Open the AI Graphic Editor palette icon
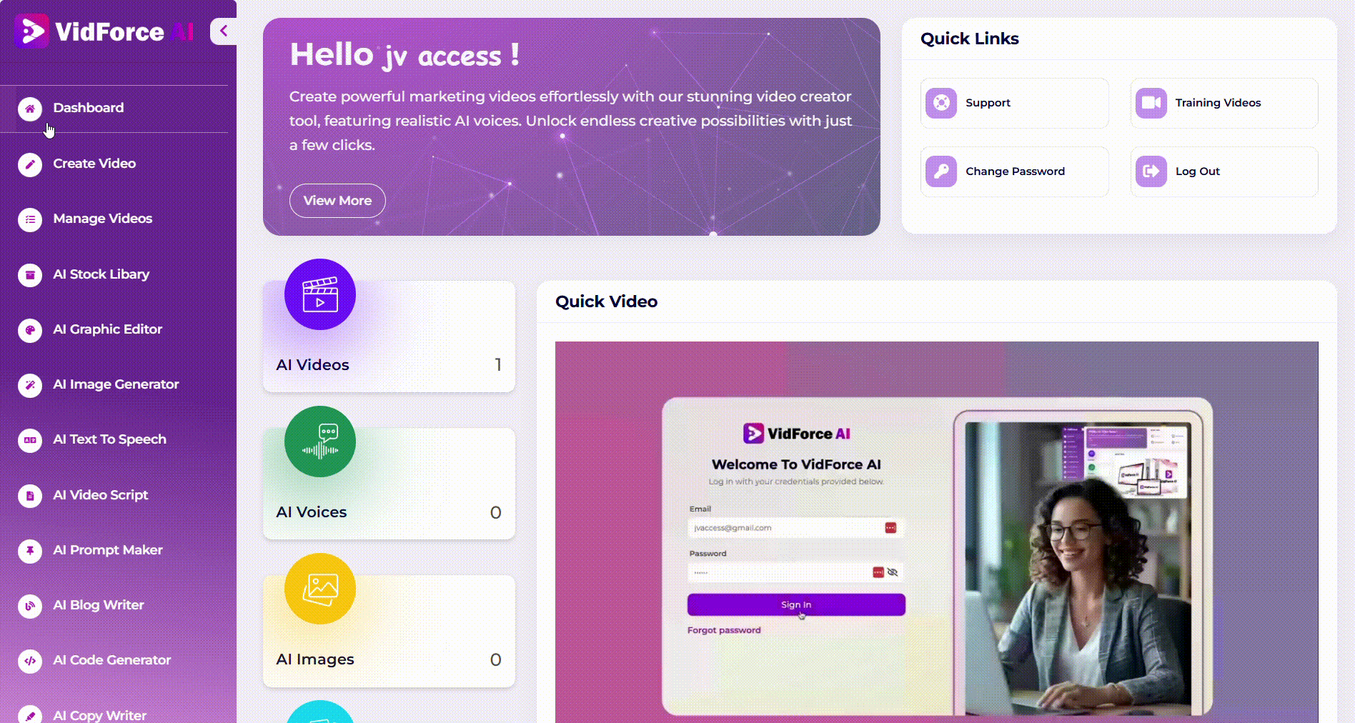This screenshot has width=1355, height=723. click(x=30, y=330)
